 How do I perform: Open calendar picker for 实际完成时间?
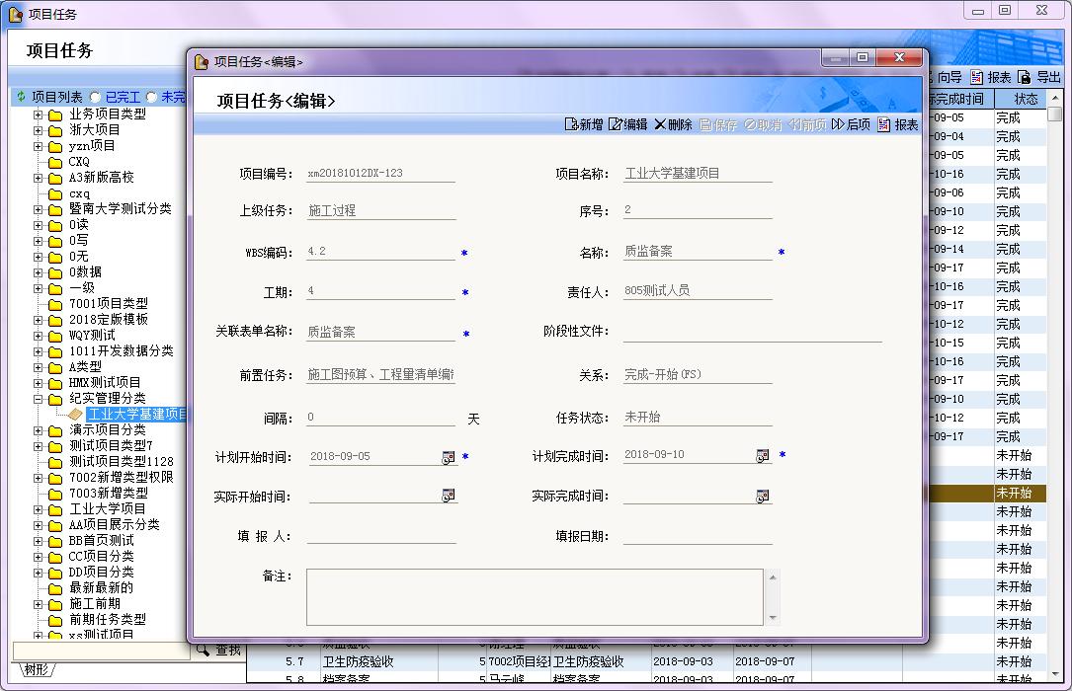763,497
